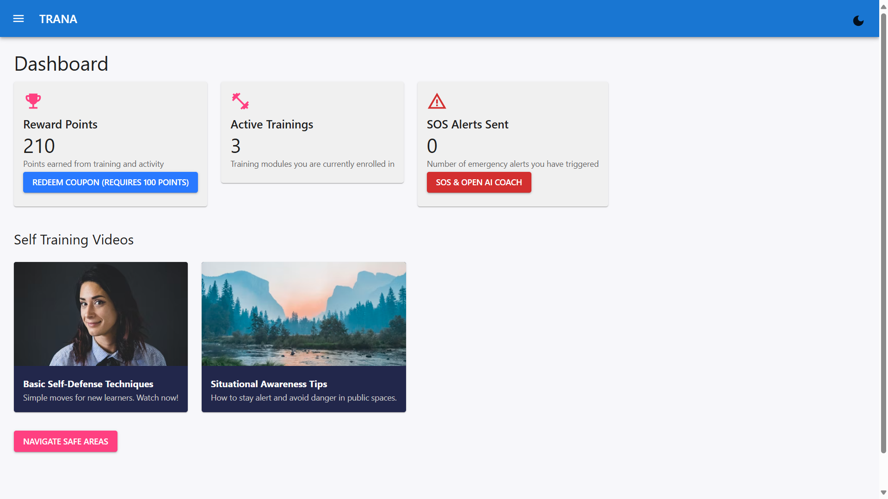Open Situational Awareness Tips video thumbnail
Viewport: 888px width, 499px height.
[x=303, y=314]
